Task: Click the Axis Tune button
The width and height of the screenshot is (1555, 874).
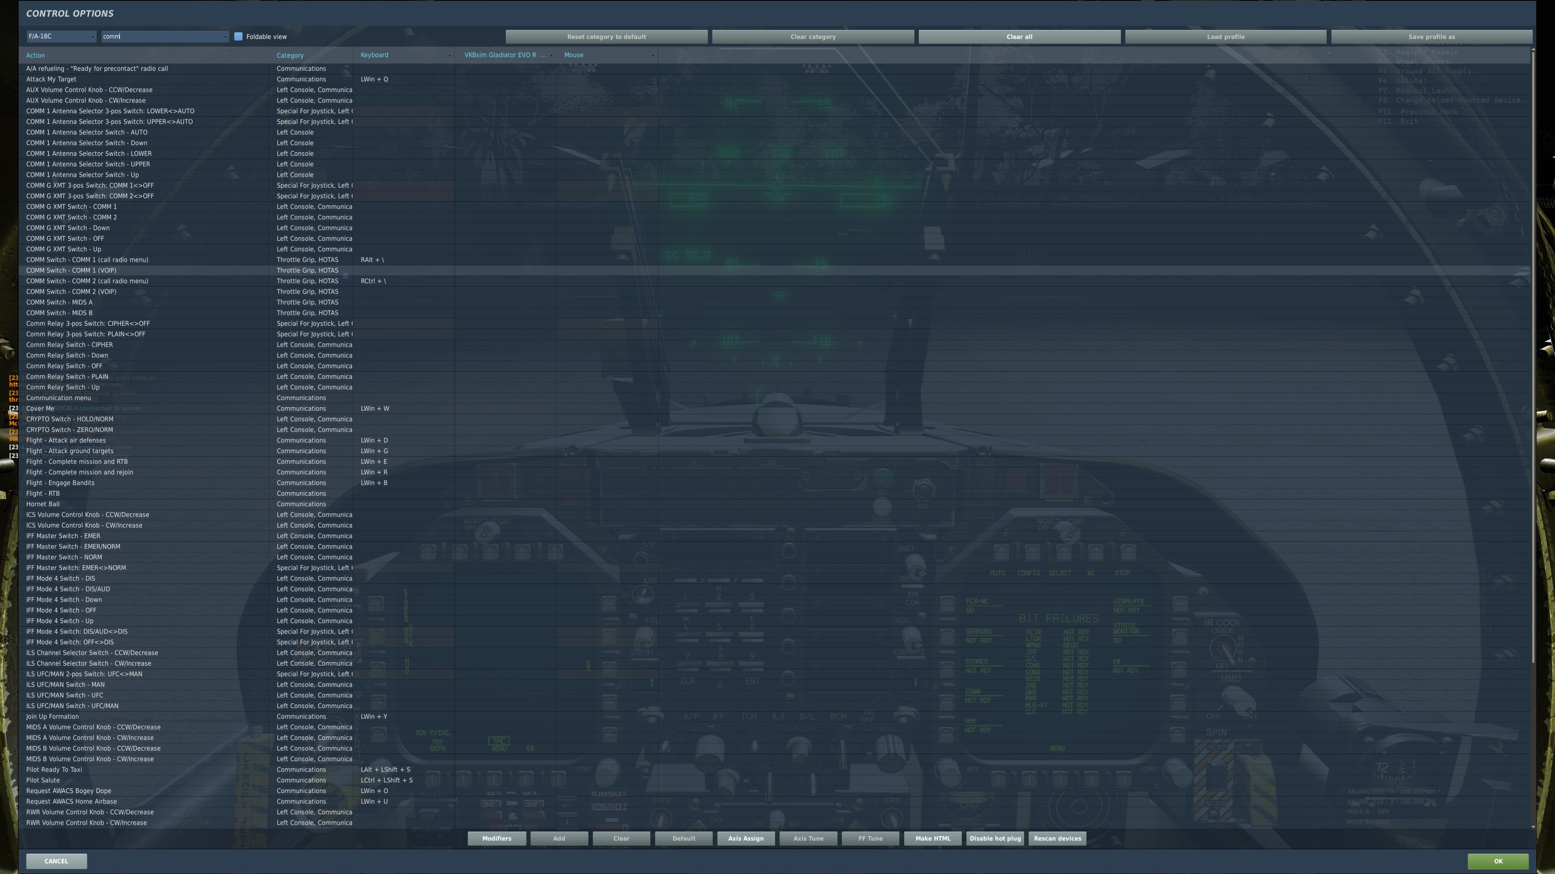Action: [808, 838]
